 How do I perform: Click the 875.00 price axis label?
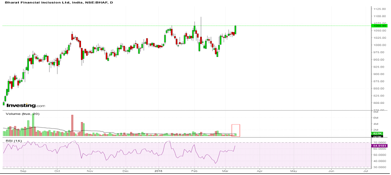380,81
